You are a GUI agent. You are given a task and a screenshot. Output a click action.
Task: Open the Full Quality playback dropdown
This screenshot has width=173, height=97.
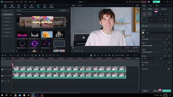82,5
